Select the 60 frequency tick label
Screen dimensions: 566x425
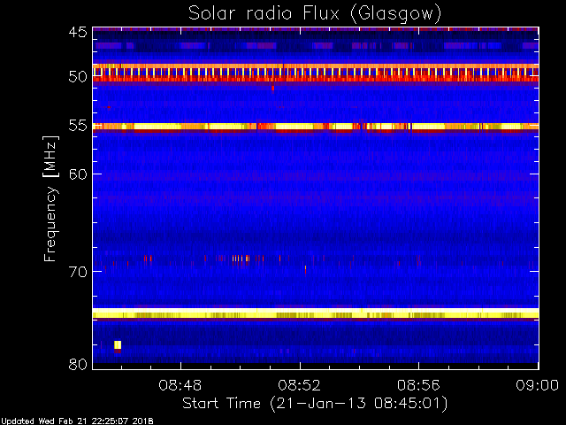click(78, 174)
